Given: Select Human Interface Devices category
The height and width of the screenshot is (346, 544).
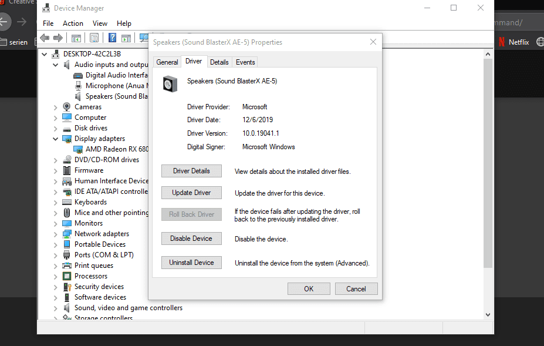Looking at the screenshot, I should (111, 181).
